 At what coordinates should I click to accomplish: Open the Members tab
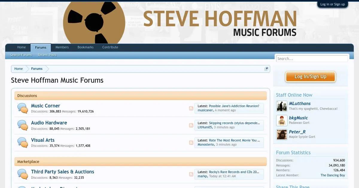click(62, 47)
